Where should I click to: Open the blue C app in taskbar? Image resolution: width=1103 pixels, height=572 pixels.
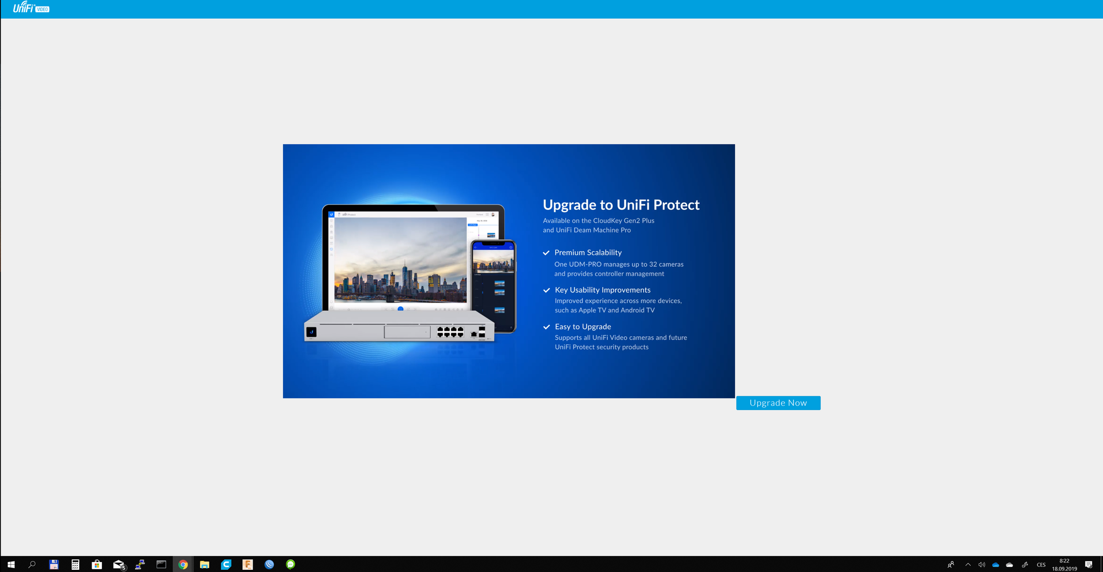point(226,564)
